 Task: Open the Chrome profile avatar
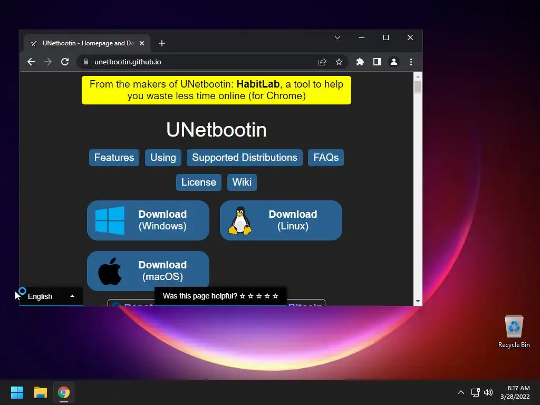(x=393, y=62)
